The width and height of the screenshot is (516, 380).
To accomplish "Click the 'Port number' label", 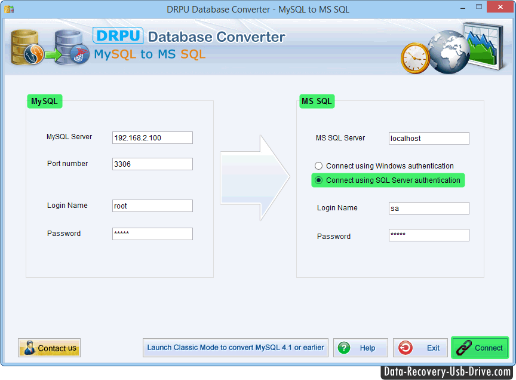I will 67,163.
